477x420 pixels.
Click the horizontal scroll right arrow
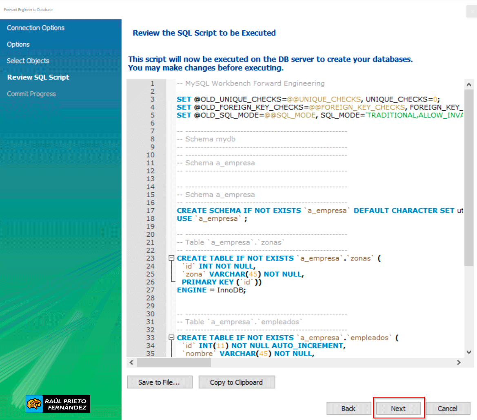coord(459,362)
